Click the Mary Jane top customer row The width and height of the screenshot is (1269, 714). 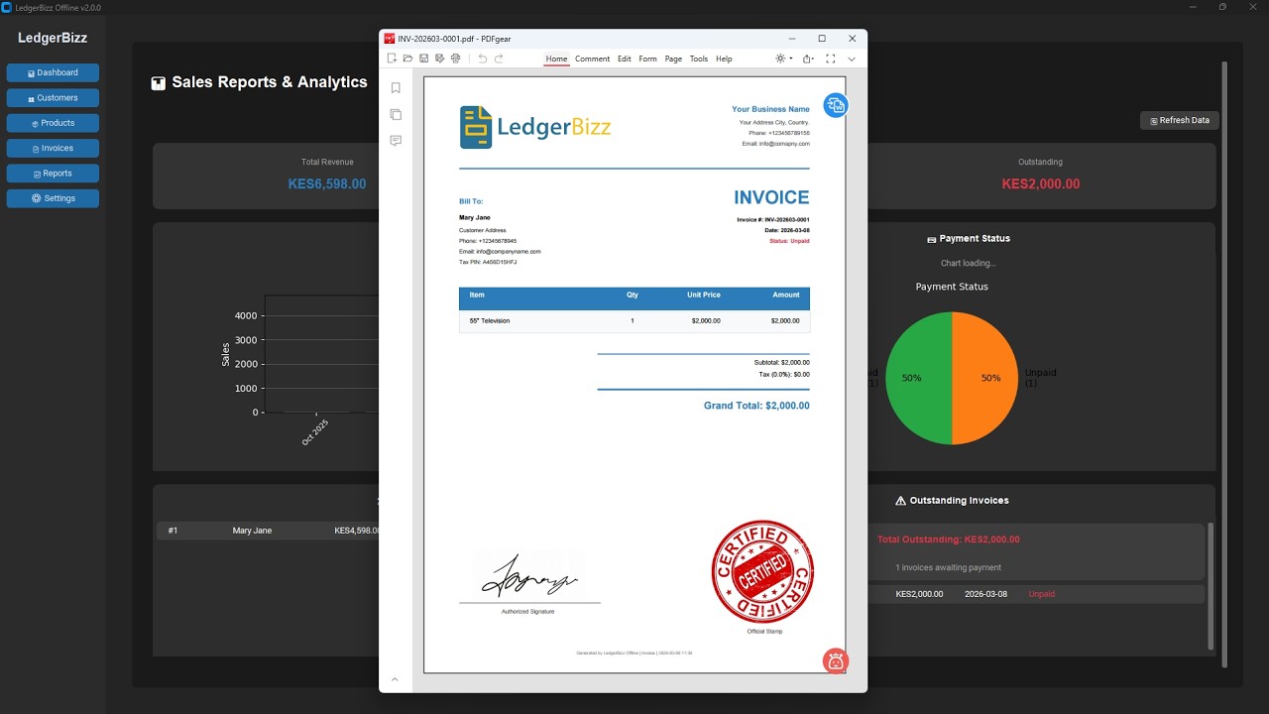(268, 531)
